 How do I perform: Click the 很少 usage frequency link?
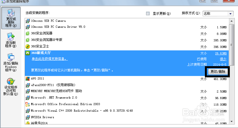(x=223, y=59)
